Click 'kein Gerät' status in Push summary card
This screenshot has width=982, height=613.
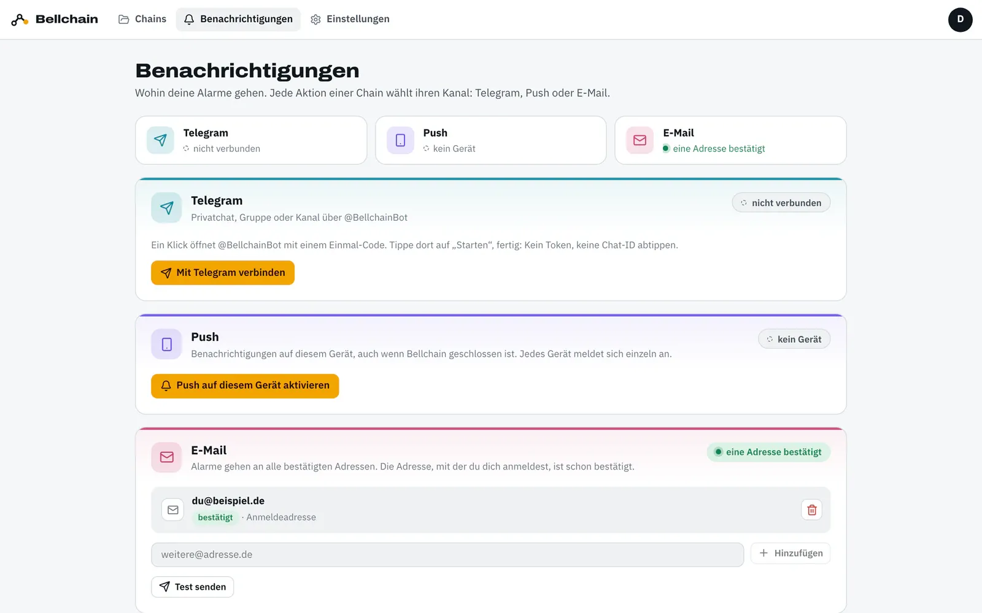tap(449, 149)
